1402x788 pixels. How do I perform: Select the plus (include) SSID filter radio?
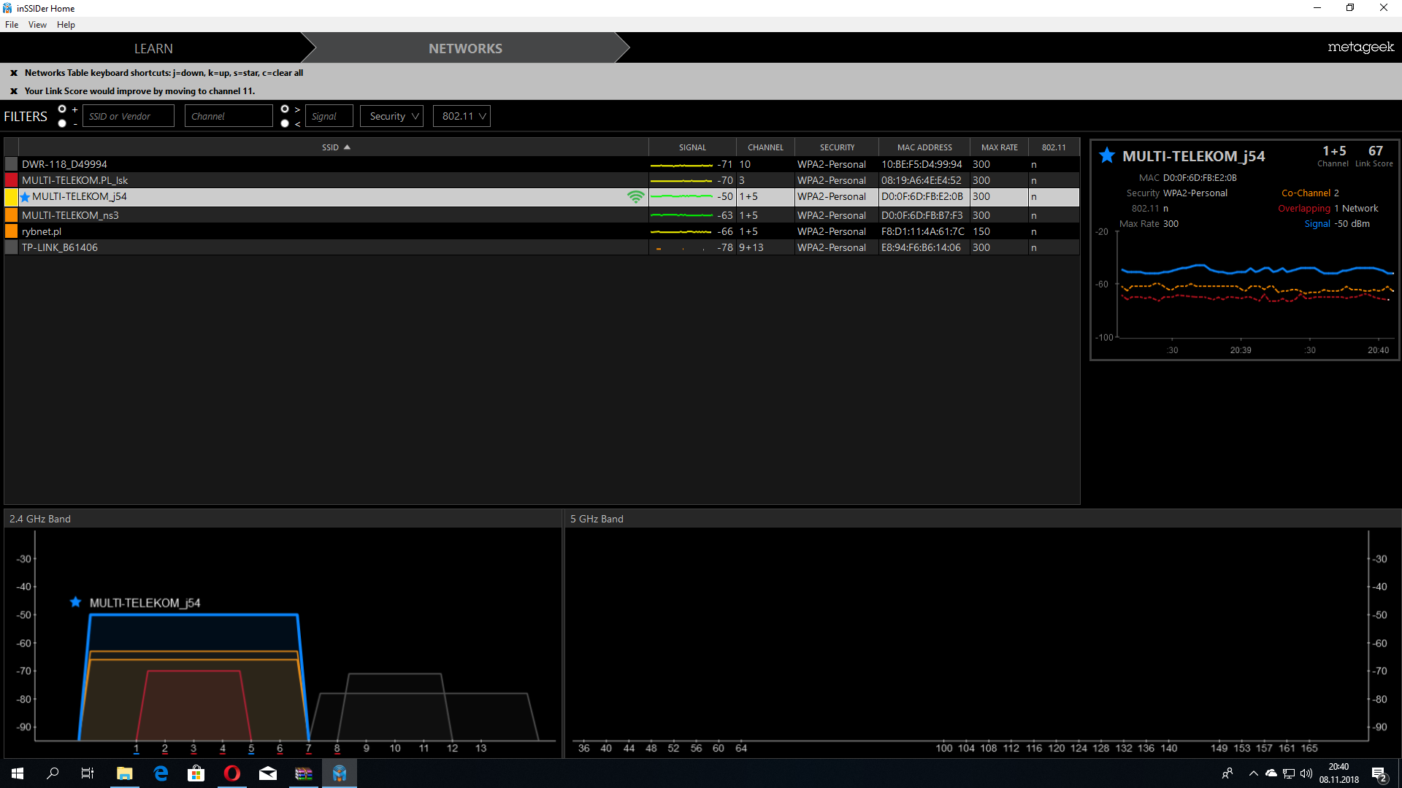[x=62, y=109]
